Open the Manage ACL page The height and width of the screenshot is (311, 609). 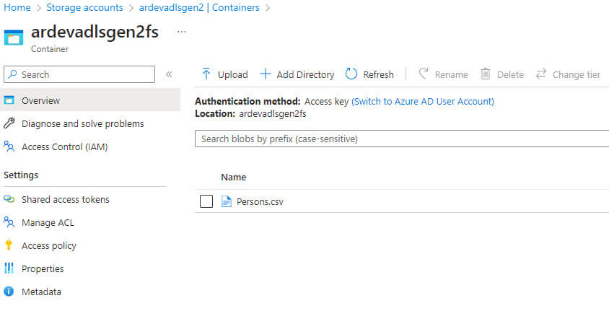point(48,222)
